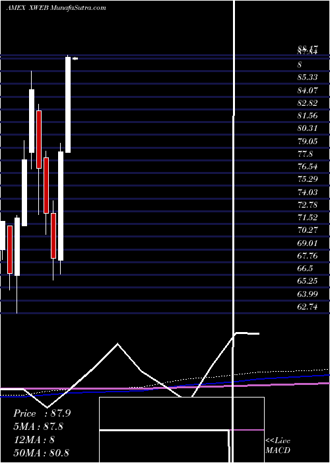Click the 62.74 lowest price label
Screen dimensions: 330x463
[x=308, y=307]
